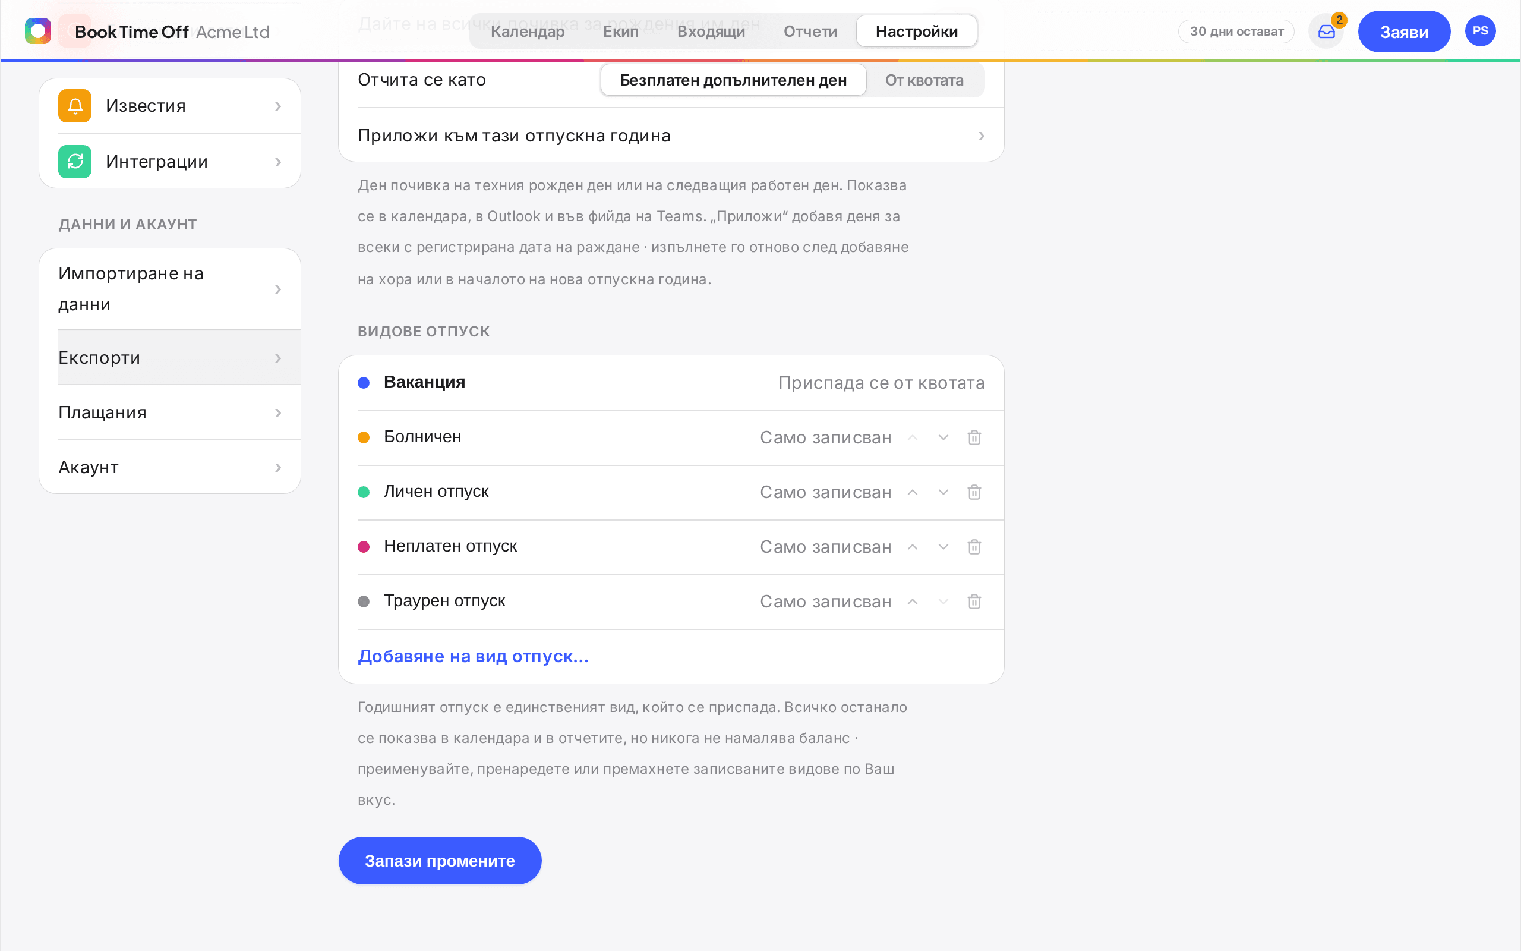Viewport: 1521px width, 951px height.
Task: Click the green sync Интеграции icon
Action: [75, 162]
